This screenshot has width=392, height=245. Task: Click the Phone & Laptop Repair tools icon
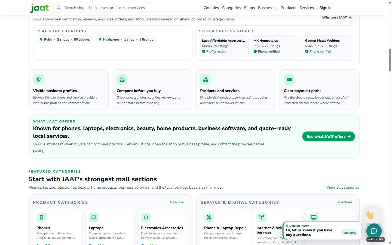coord(209,217)
